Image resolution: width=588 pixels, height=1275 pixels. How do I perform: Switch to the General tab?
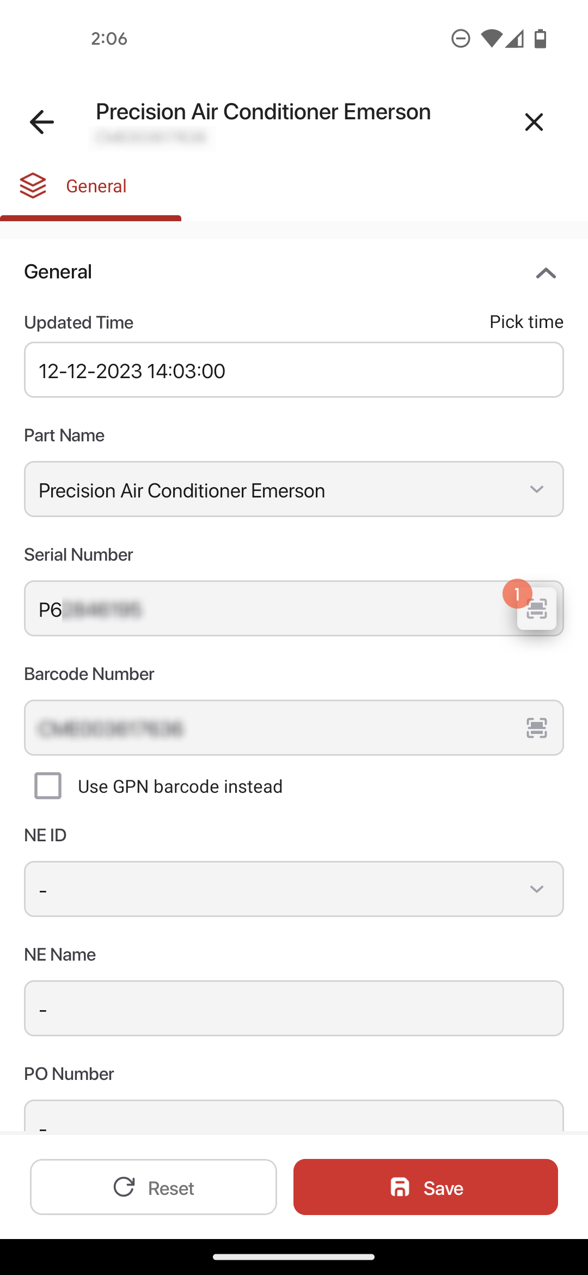(90, 187)
